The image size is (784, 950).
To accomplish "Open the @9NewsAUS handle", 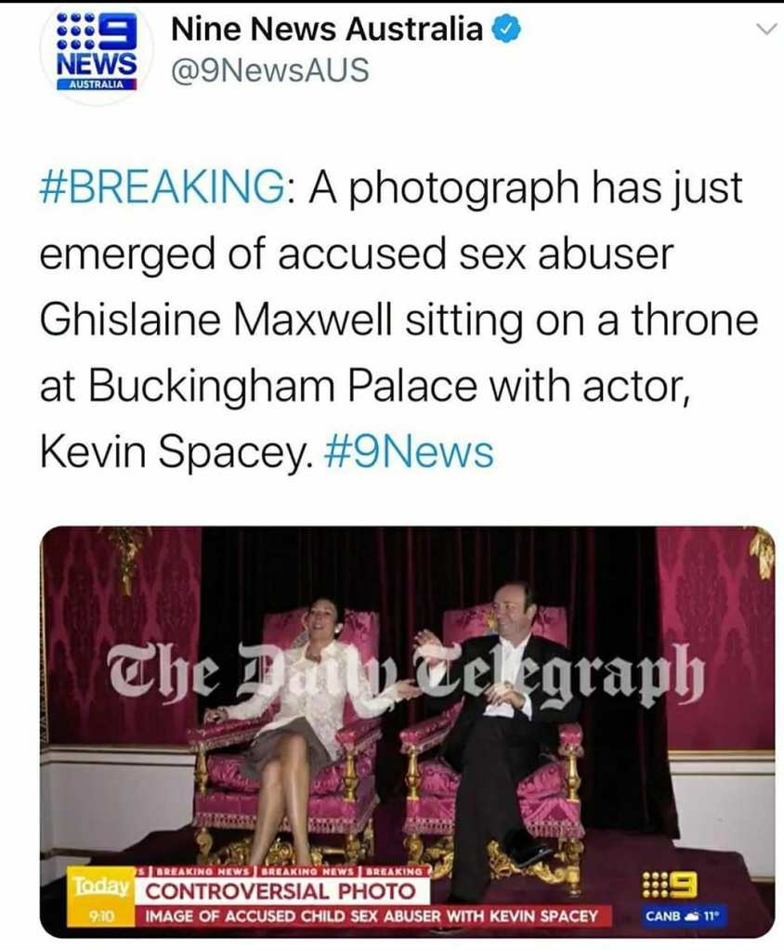I will pos(270,70).
